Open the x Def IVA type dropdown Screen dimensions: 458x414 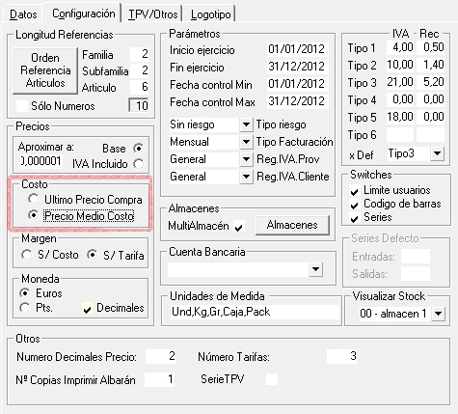437,153
